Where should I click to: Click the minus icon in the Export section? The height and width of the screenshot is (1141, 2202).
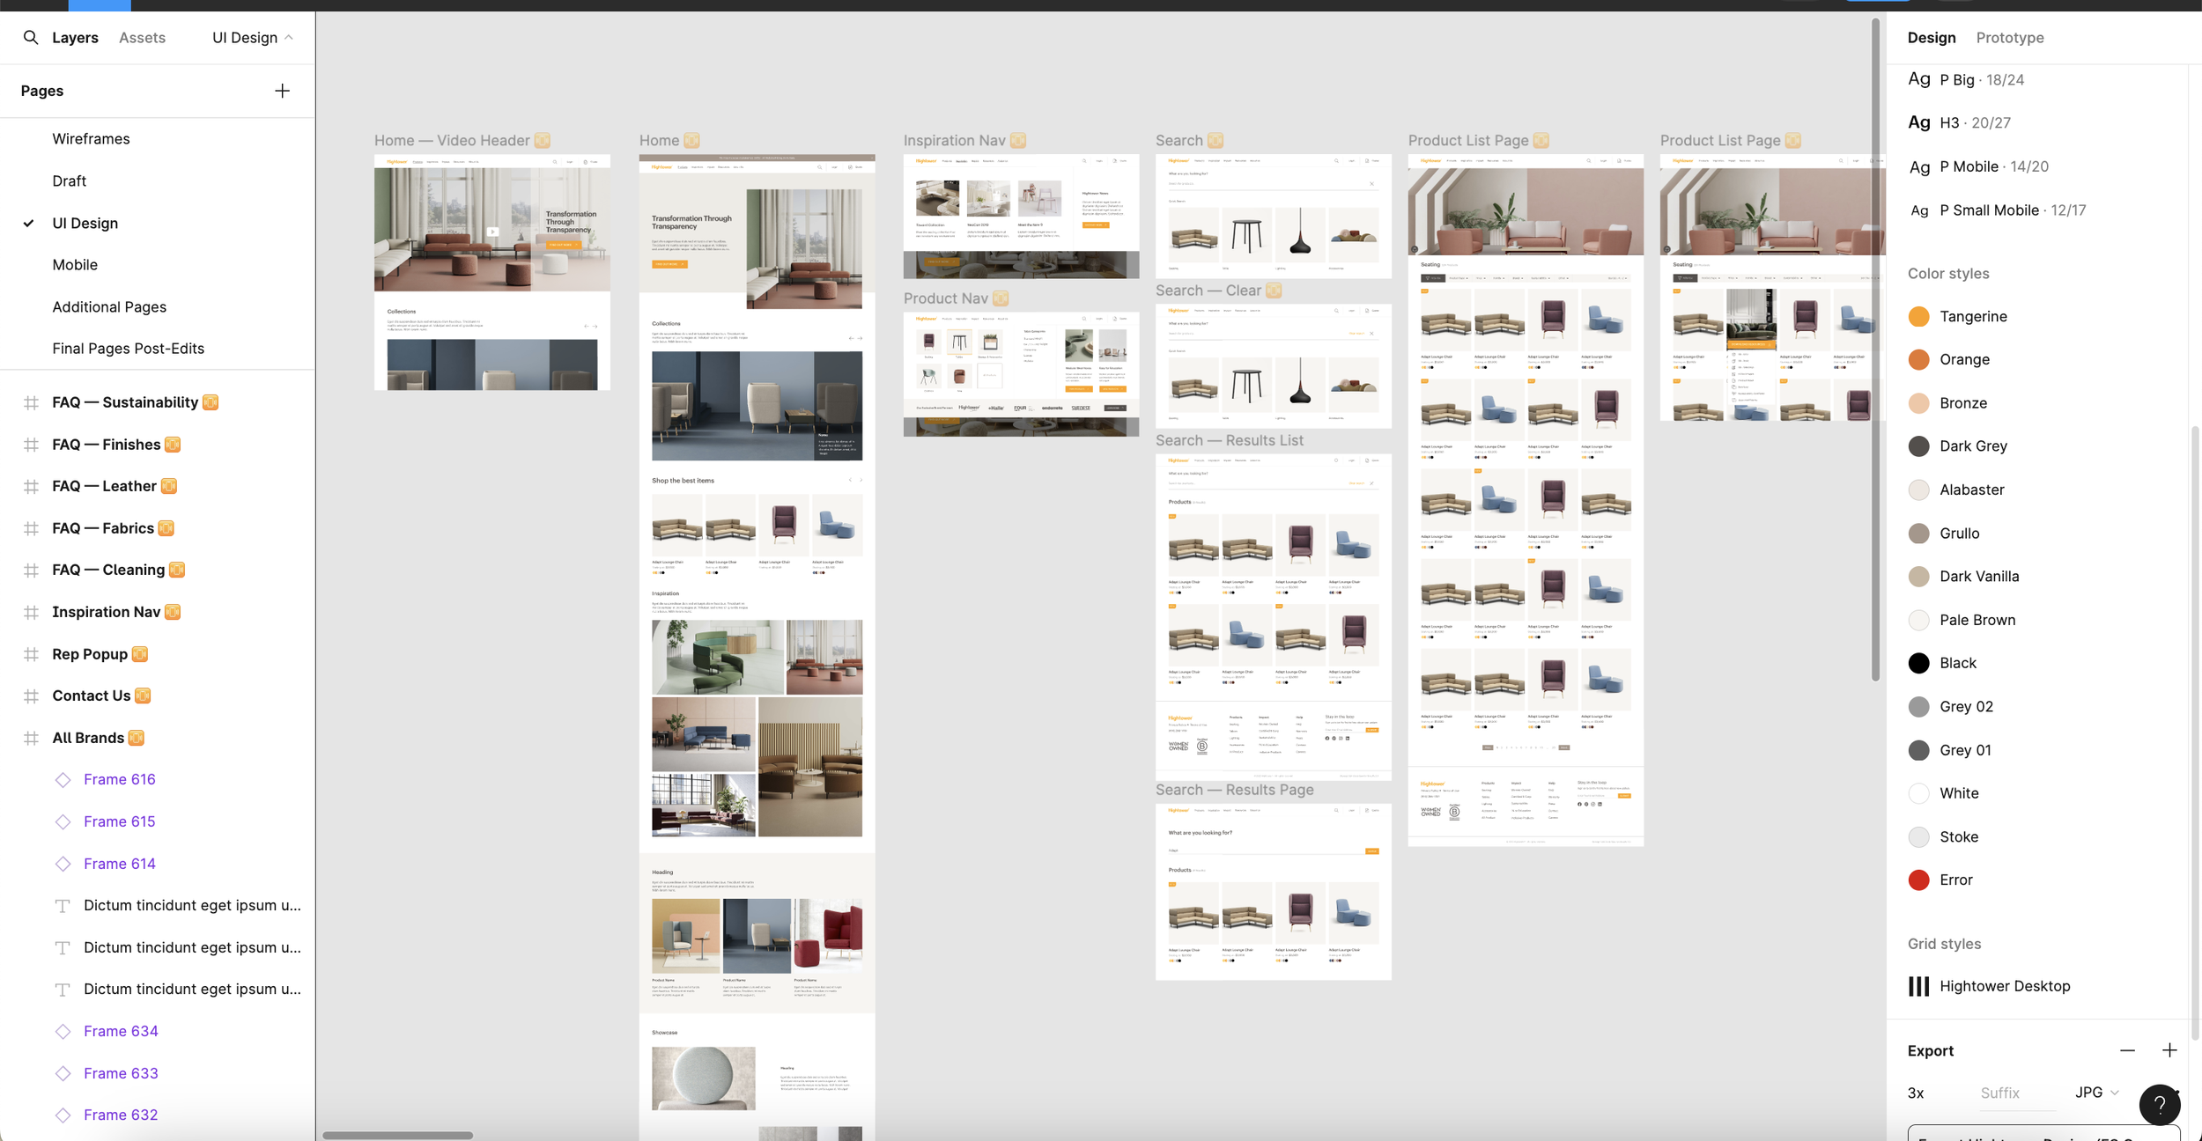pos(2129,1050)
